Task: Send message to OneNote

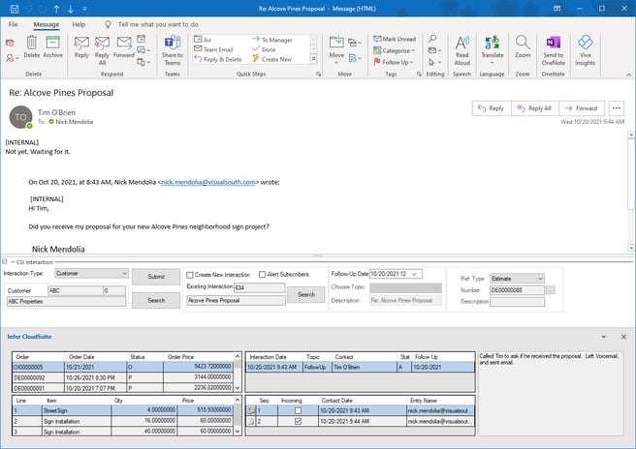Action: coord(554,48)
